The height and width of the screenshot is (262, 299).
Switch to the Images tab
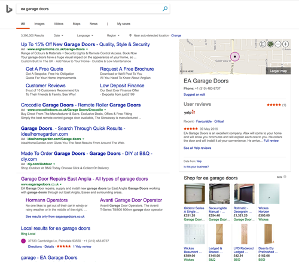point(39,24)
